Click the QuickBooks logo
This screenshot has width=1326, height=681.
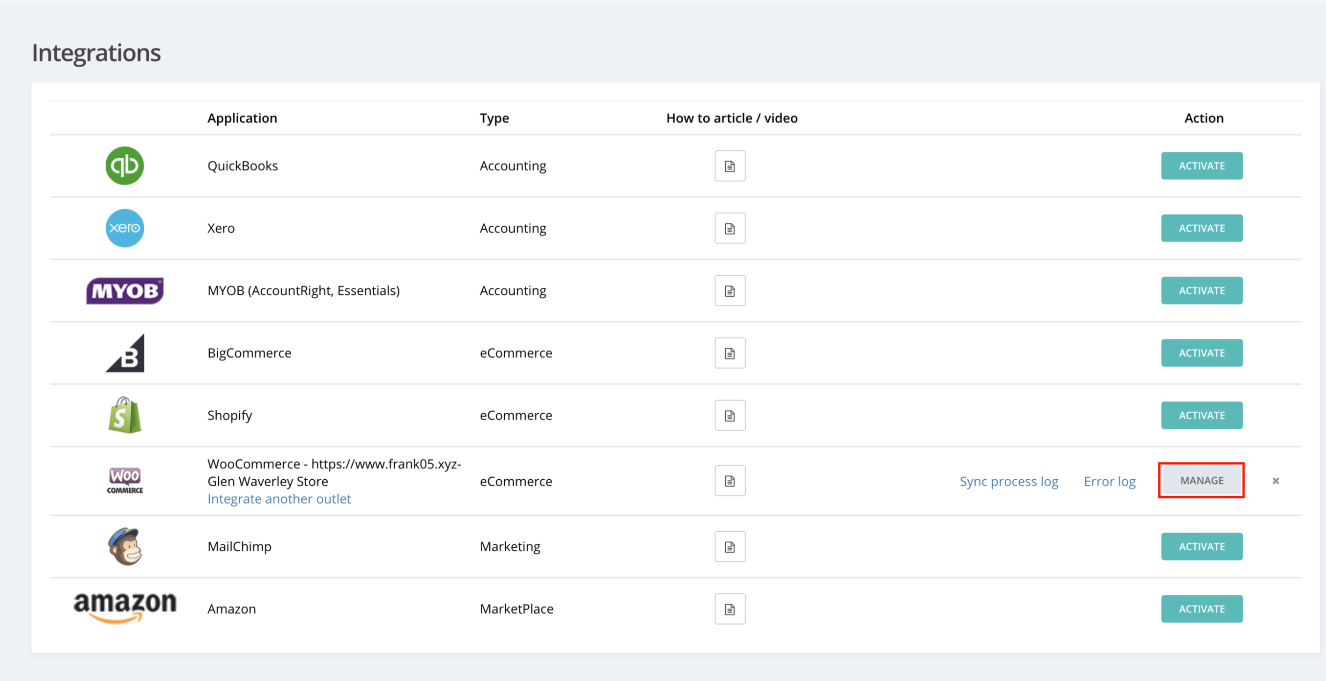point(125,166)
